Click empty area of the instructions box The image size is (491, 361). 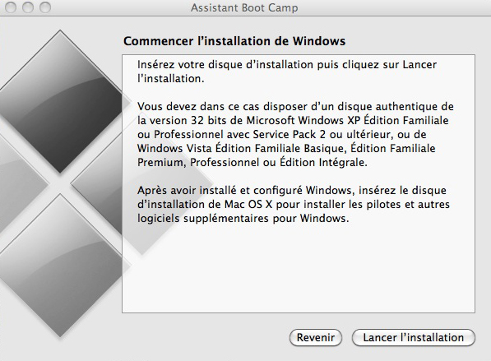[298, 269]
